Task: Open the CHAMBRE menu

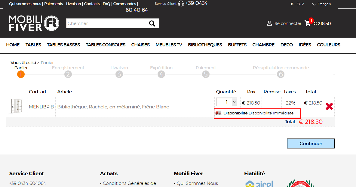Action: pos(263,45)
